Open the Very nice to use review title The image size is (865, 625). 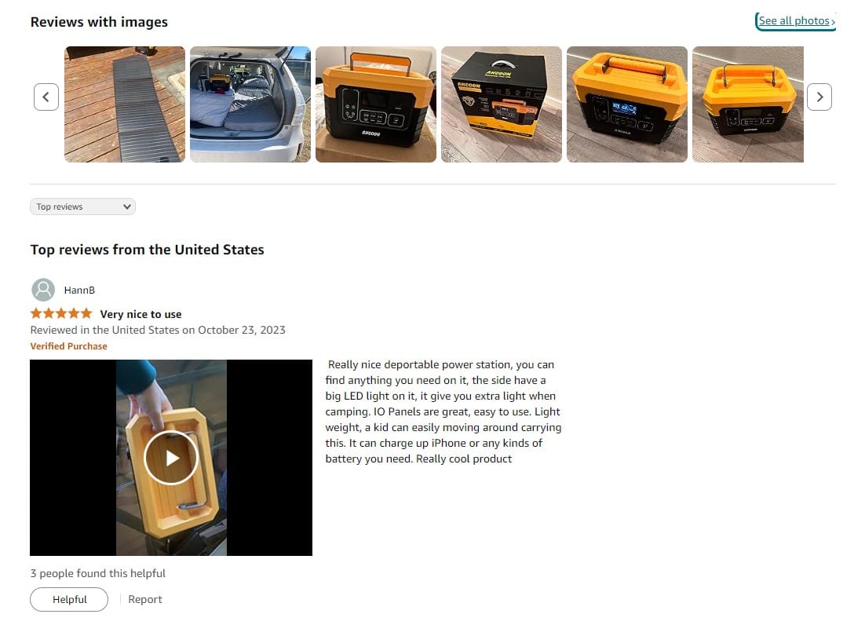pyautogui.click(x=141, y=314)
